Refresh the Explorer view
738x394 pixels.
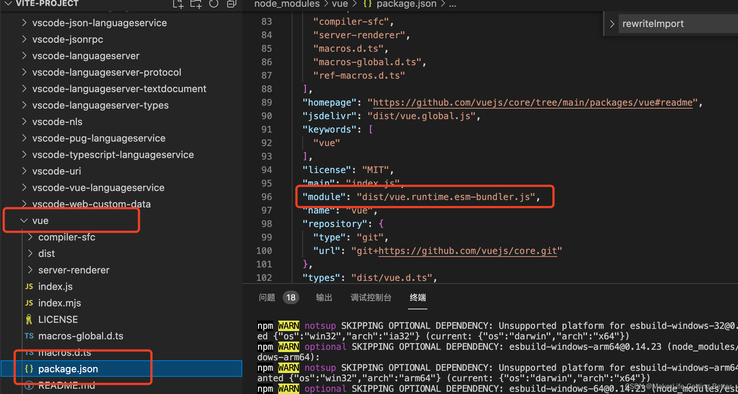coord(213,4)
